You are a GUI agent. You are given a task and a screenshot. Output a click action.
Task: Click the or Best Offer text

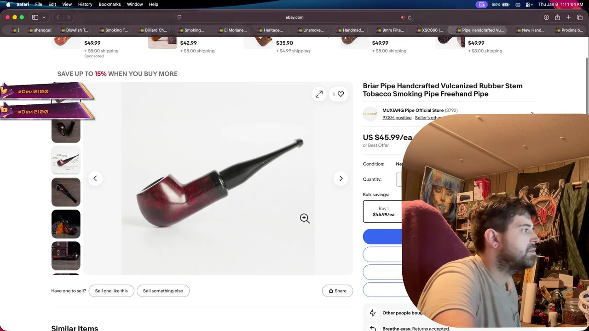376,145
